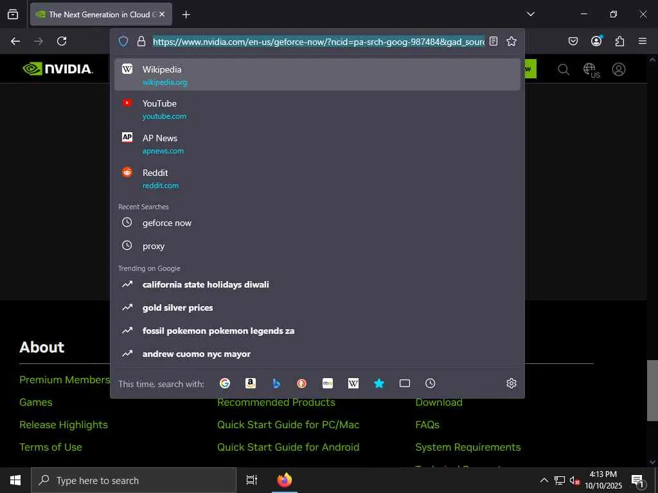
Task: Pick trending gold silver prices
Action: coord(317,307)
